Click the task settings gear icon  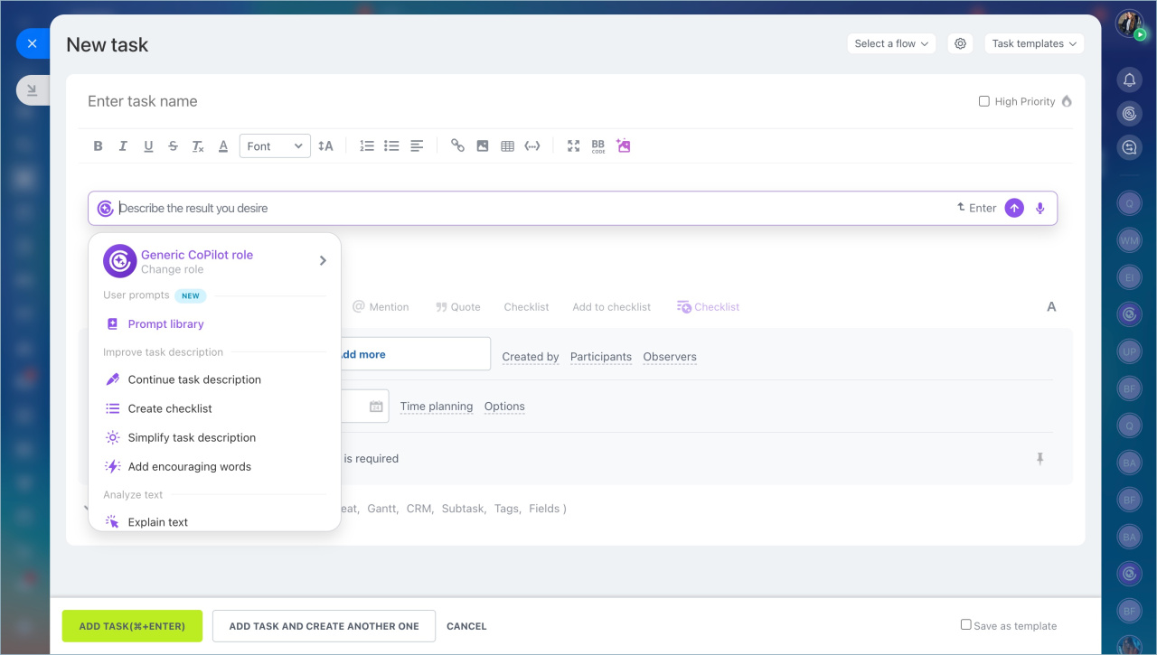tap(960, 43)
